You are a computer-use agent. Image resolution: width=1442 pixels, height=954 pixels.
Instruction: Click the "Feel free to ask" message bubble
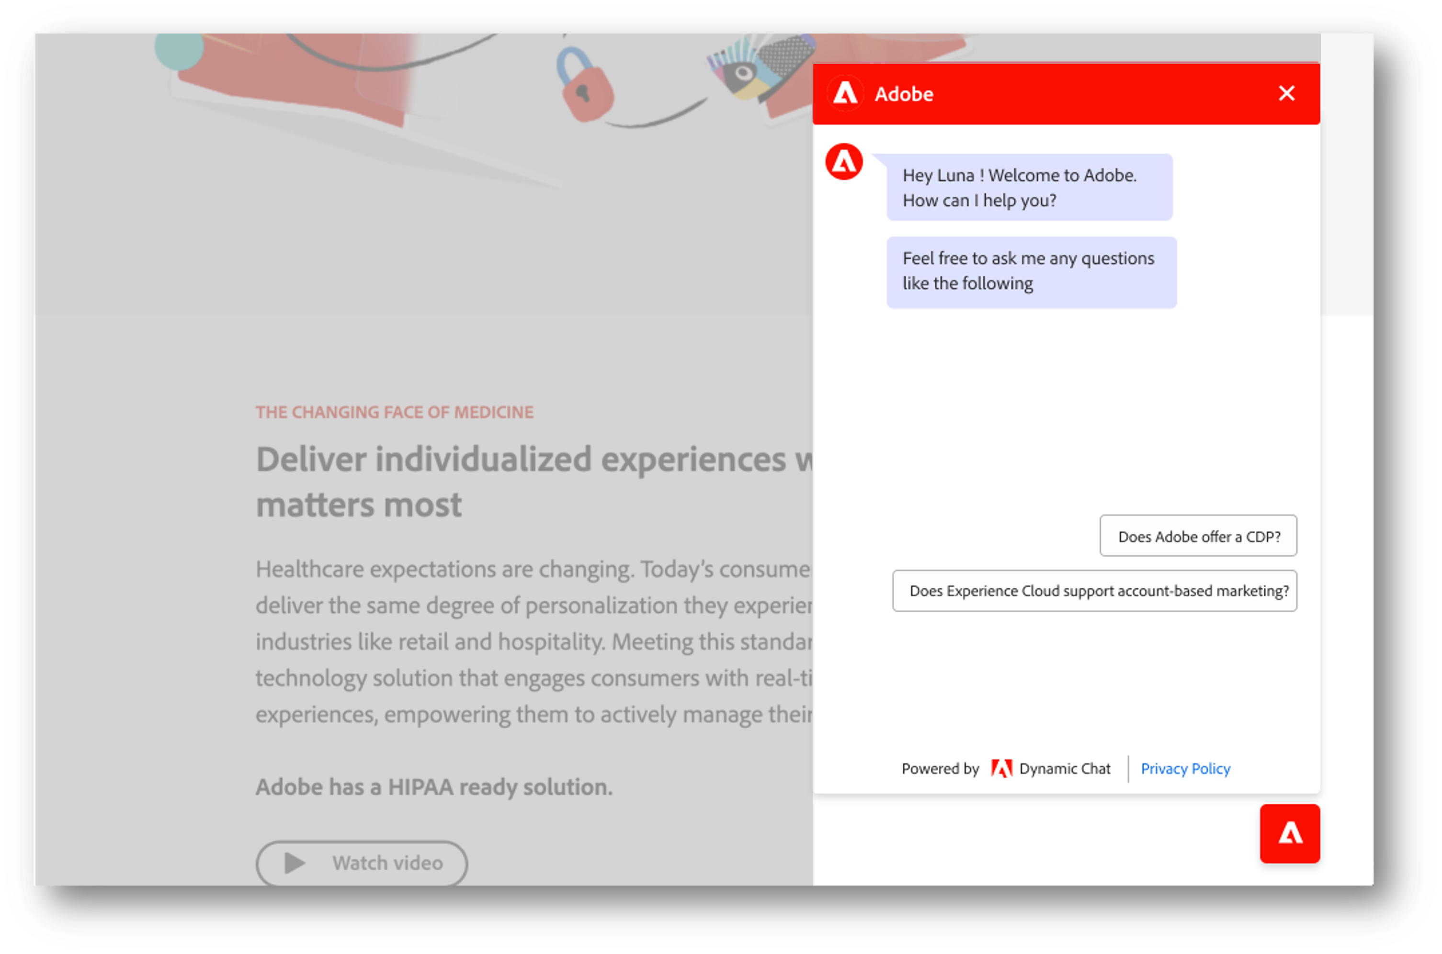click(1031, 272)
